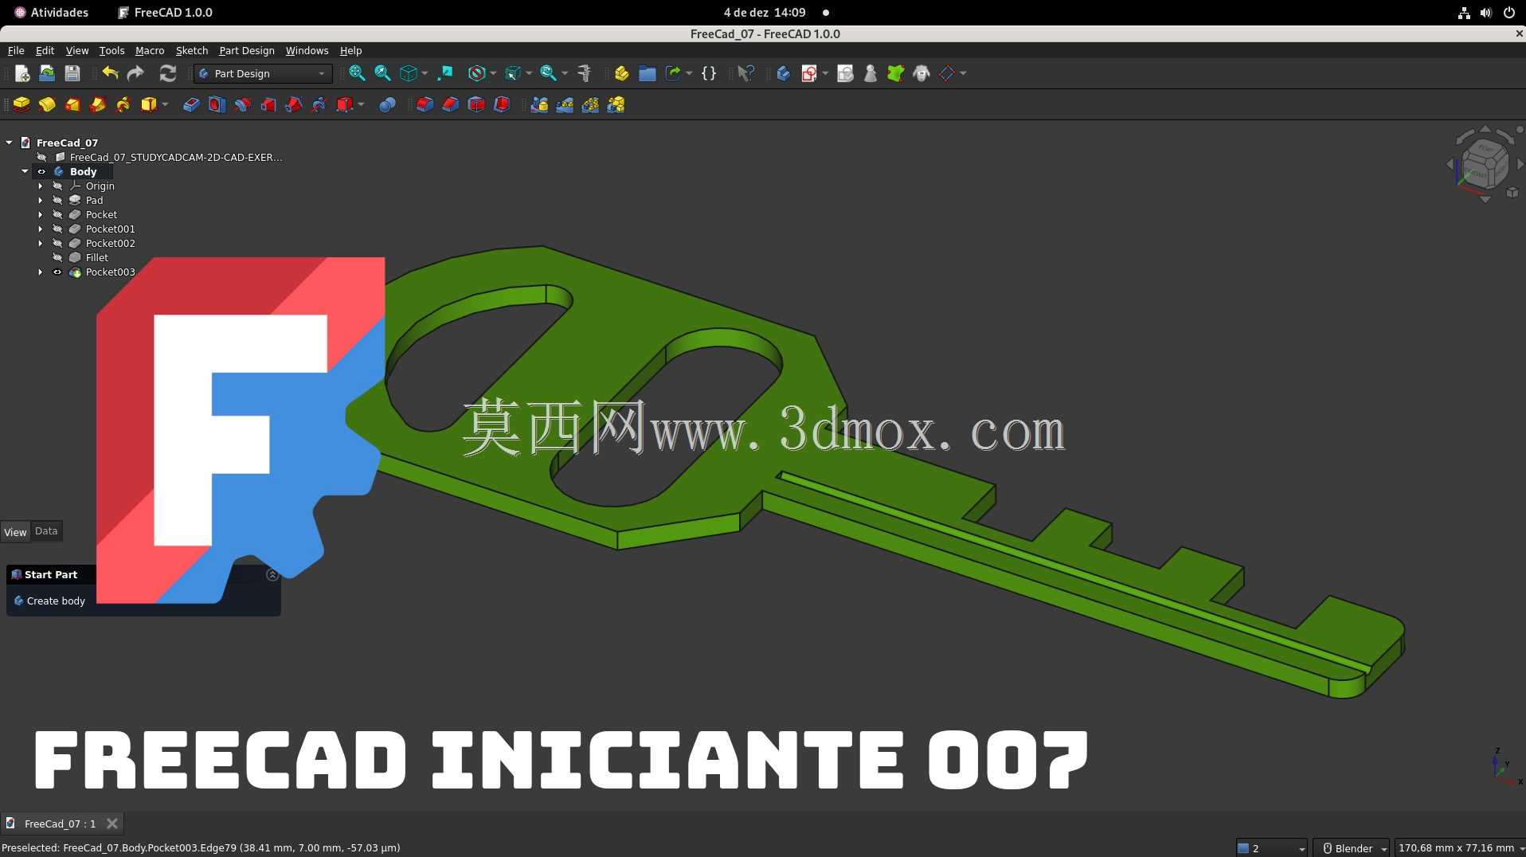This screenshot has height=857, width=1526.
Task: Open the Sketch menu
Action: coord(191,50)
